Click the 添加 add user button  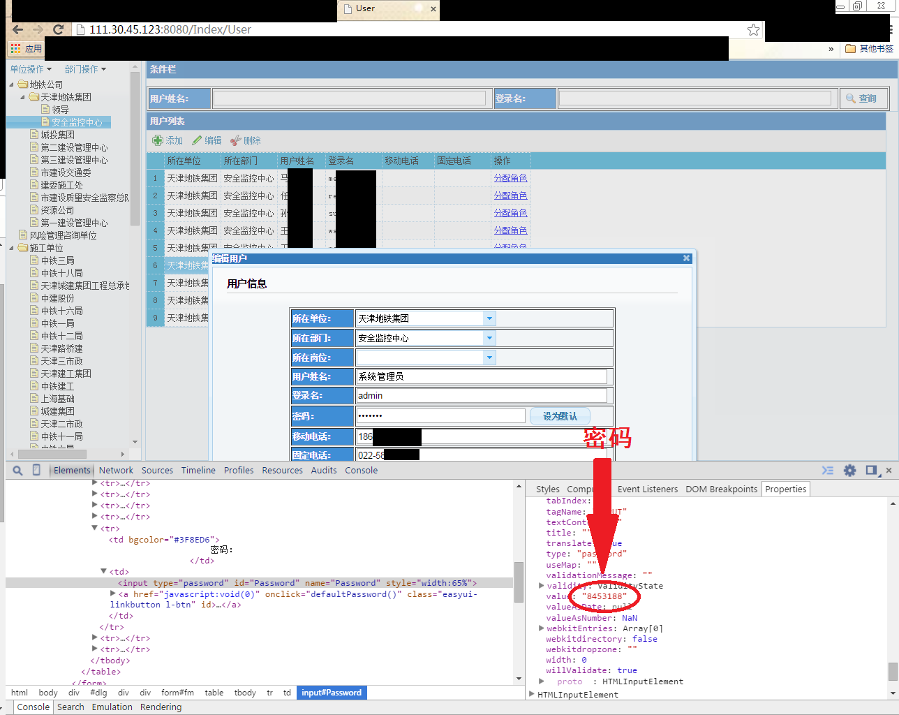pyautogui.click(x=168, y=140)
